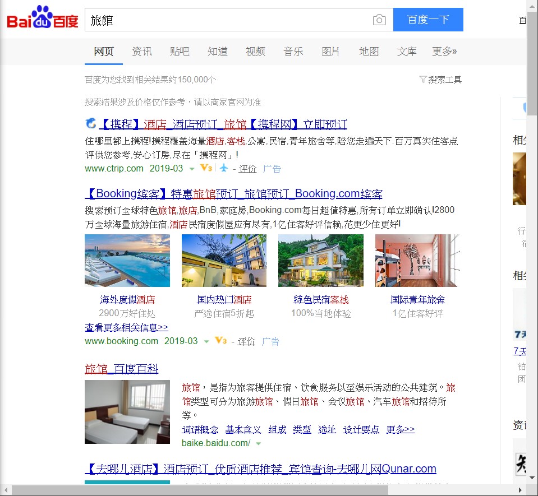Select the 网页 tab
Image resolution: width=538 pixels, height=496 pixels.
click(104, 52)
